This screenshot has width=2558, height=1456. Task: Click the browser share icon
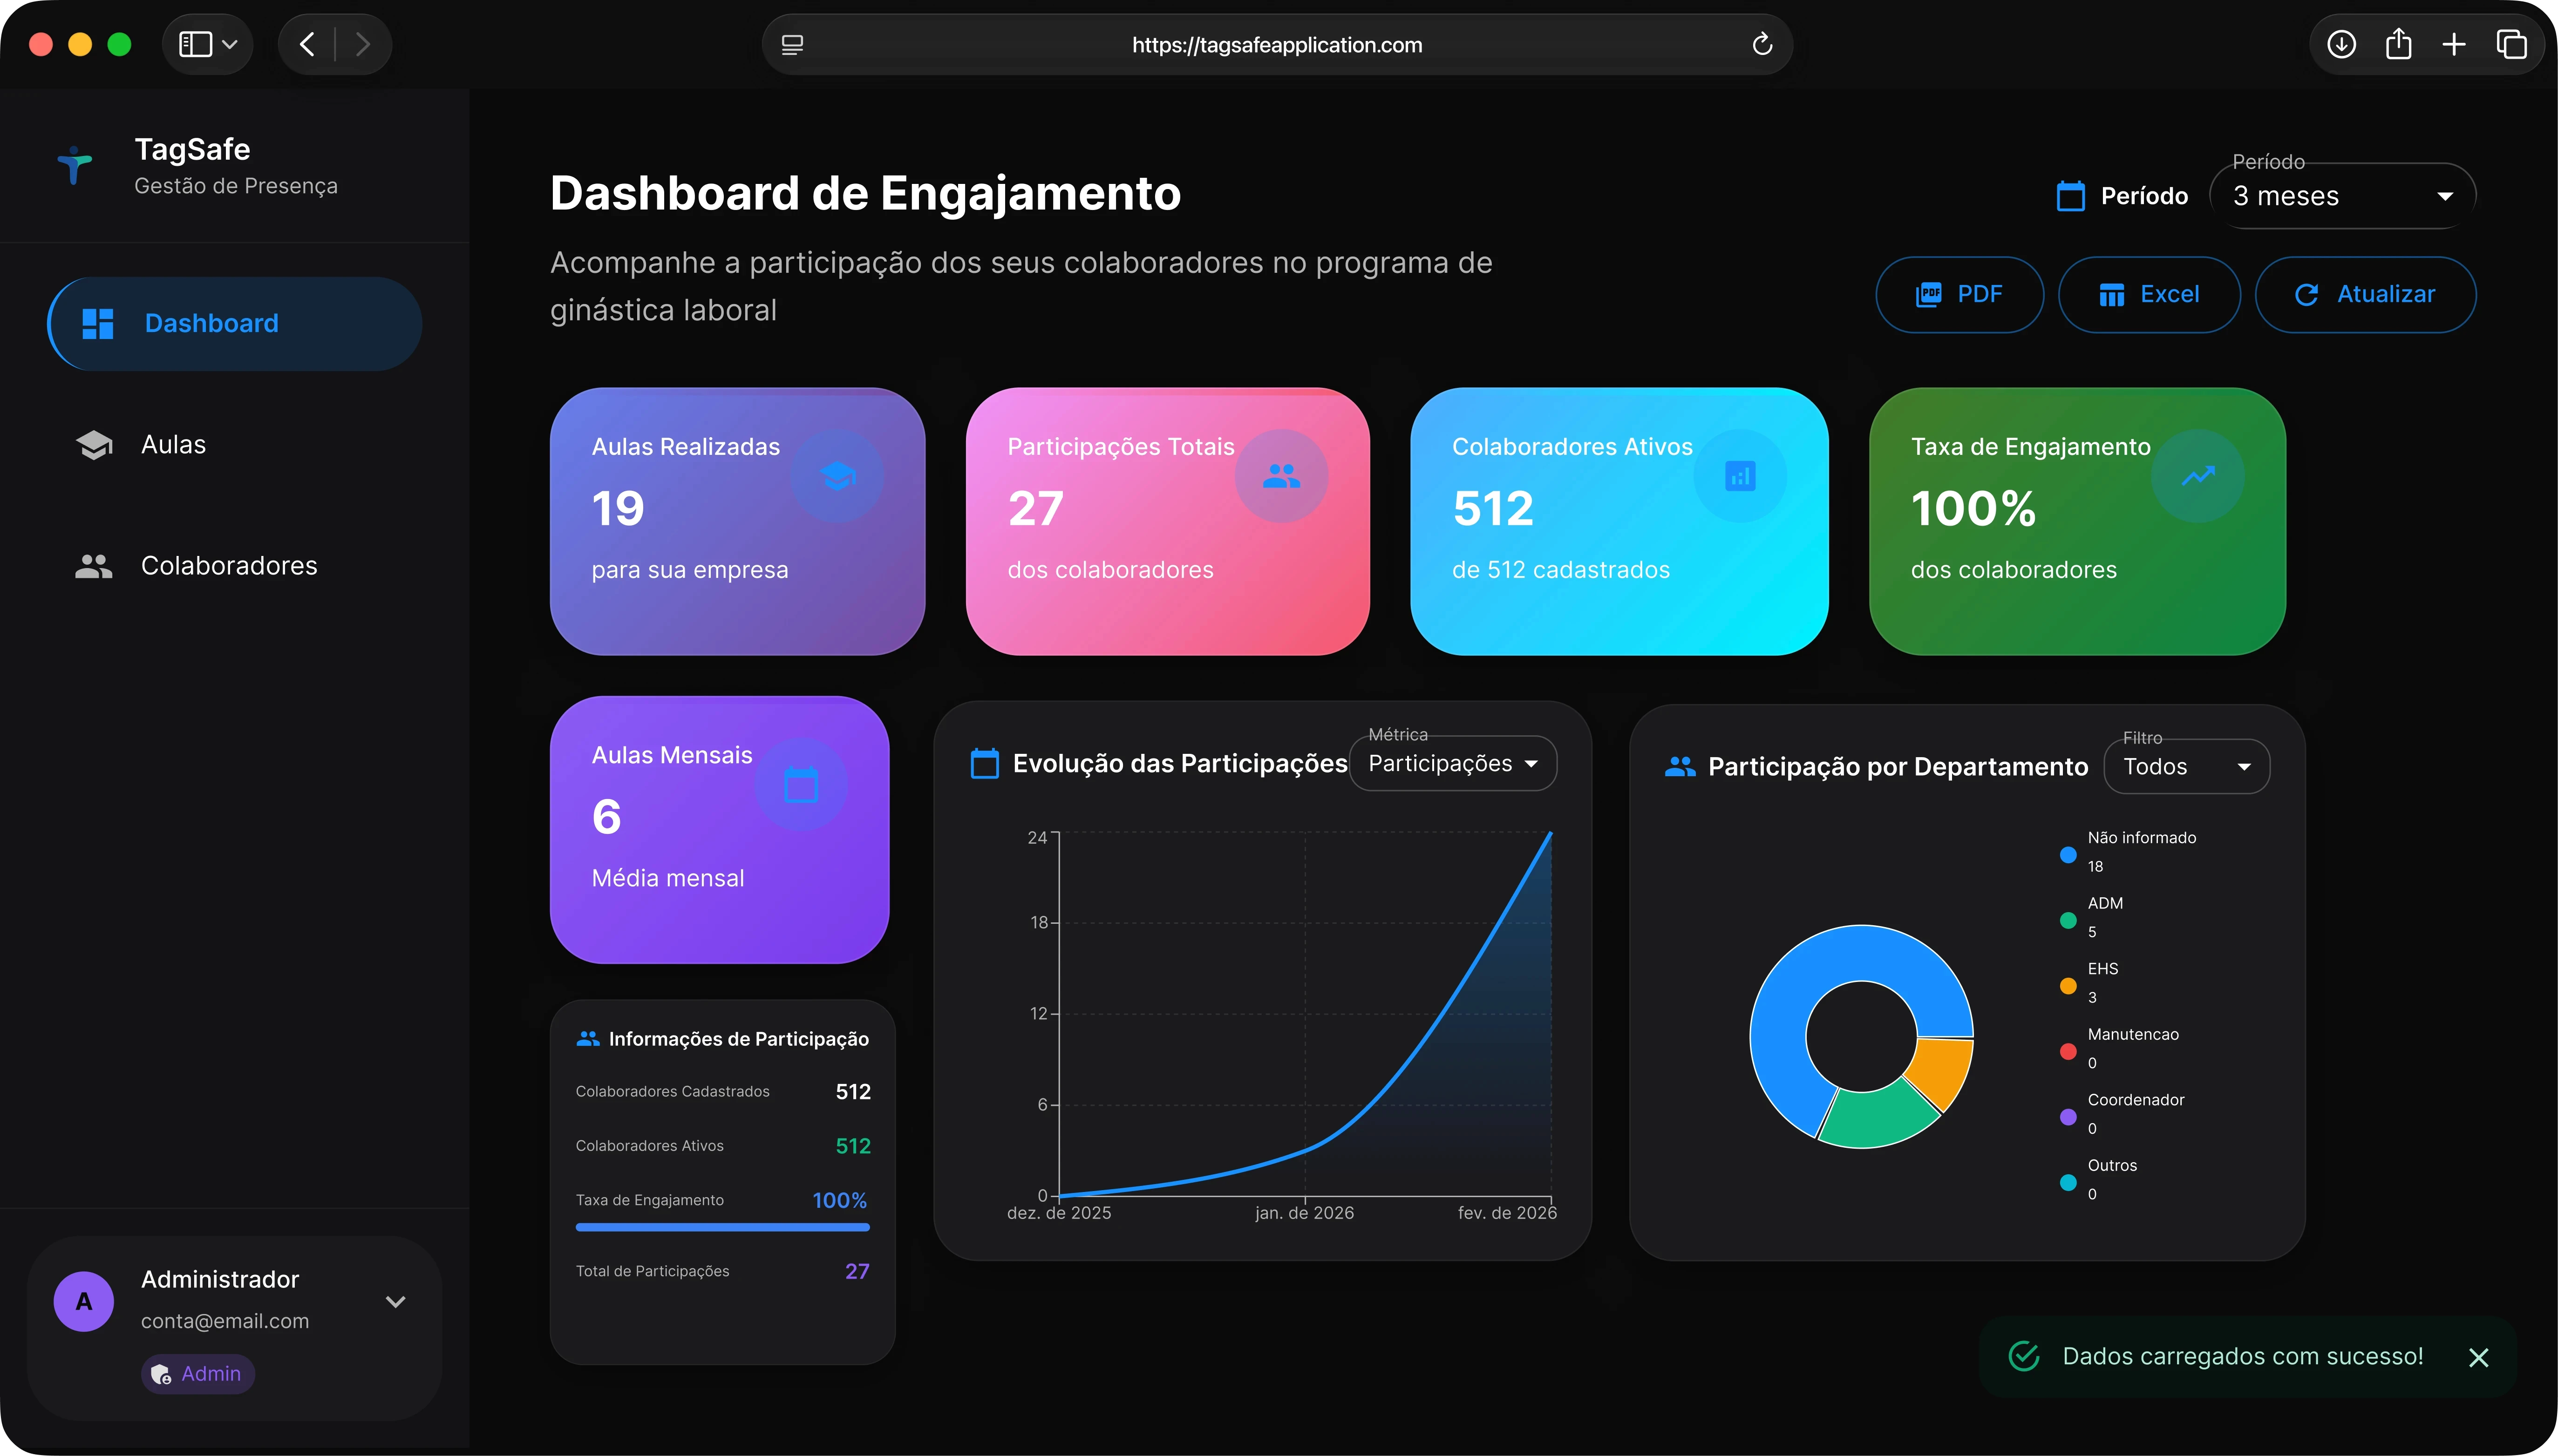(2398, 44)
